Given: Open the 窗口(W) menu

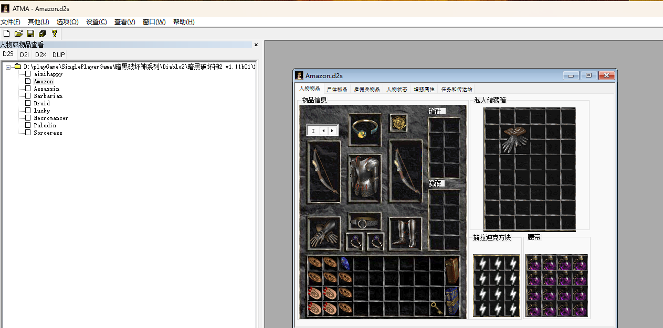Looking at the screenshot, I should [x=154, y=21].
